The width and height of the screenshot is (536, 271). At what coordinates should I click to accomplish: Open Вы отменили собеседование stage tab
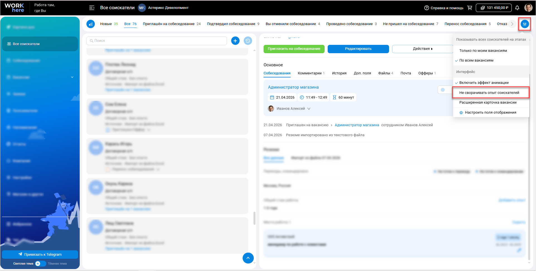coord(293,24)
